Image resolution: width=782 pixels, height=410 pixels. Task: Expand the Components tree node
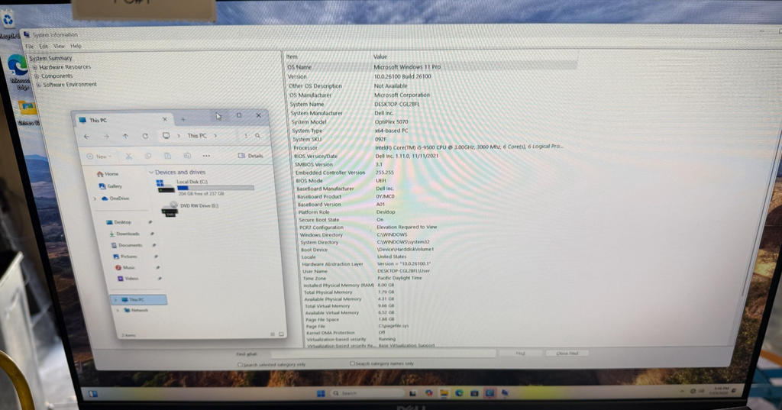36,76
